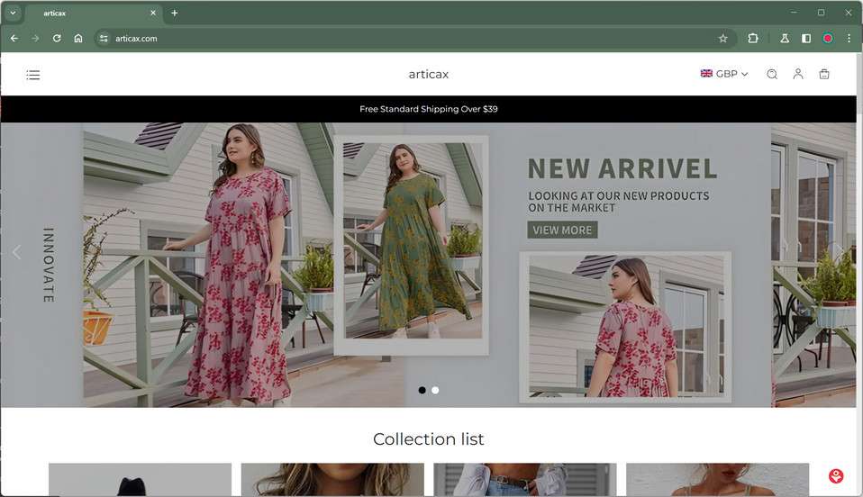Viewport: 863px width, 497px height.
Task: Bookmark this page with star icon
Action: [x=723, y=39]
